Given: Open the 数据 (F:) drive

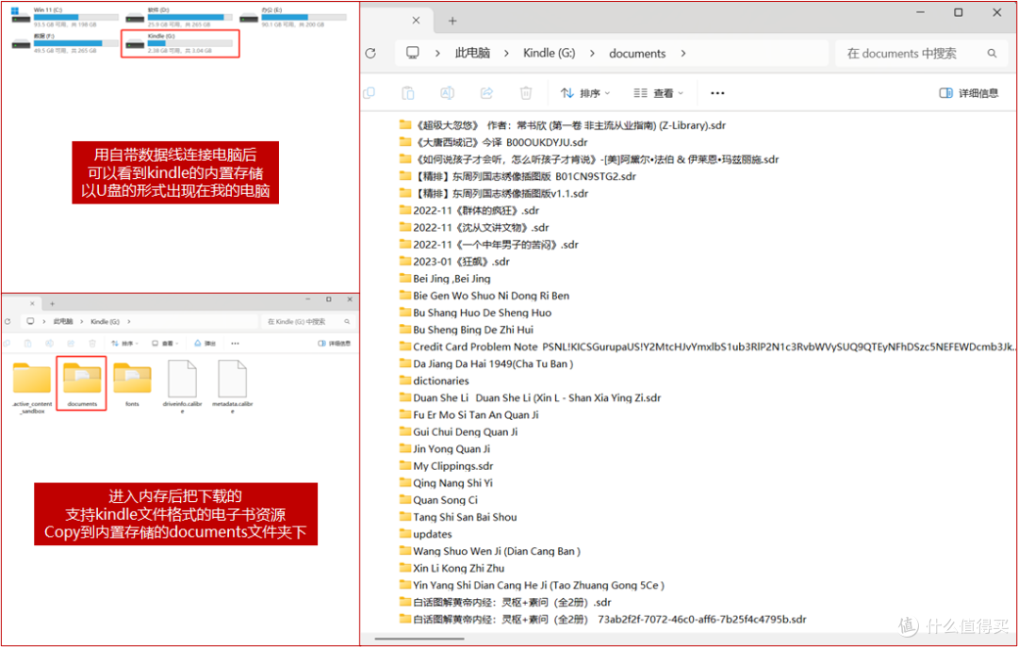Looking at the screenshot, I should coord(65,42).
